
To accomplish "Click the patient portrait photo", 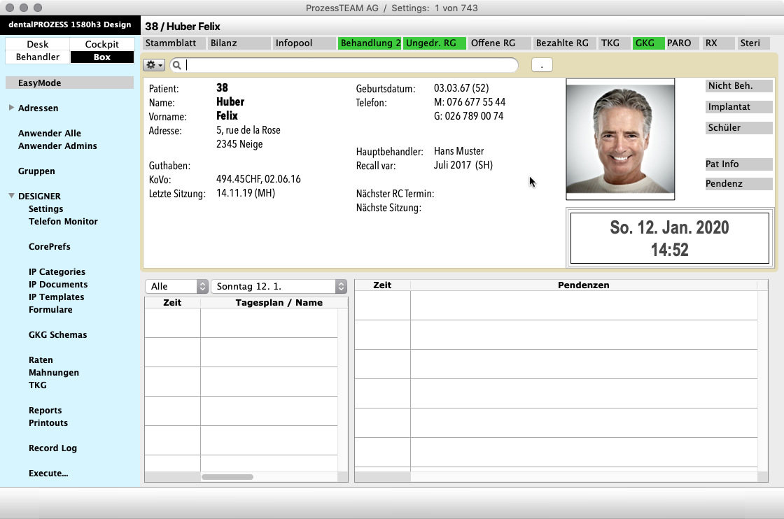I will coord(620,138).
